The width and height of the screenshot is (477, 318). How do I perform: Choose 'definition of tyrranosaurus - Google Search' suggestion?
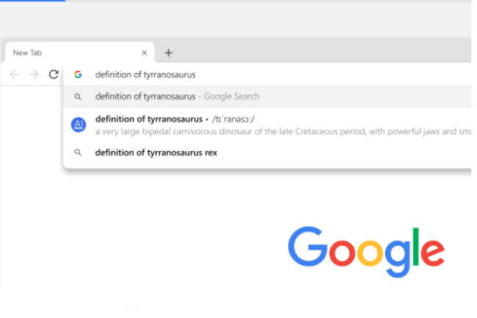[267, 96]
